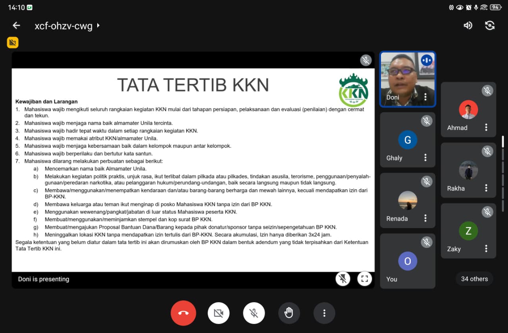
Task: Click Ghaly's avatar circle G
Action: pos(408,140)
